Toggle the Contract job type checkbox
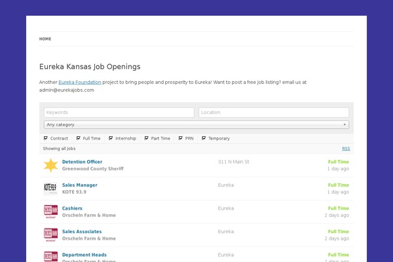This screenshot has height=262, width=393. 46,138
